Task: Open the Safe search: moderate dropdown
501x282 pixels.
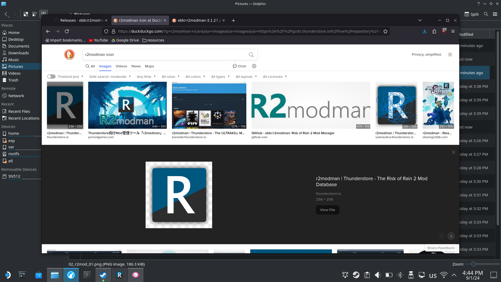Action: 110,77
